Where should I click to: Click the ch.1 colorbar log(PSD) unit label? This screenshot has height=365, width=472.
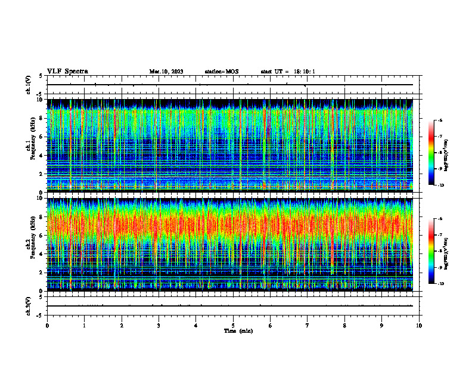[x=446, y=155]
